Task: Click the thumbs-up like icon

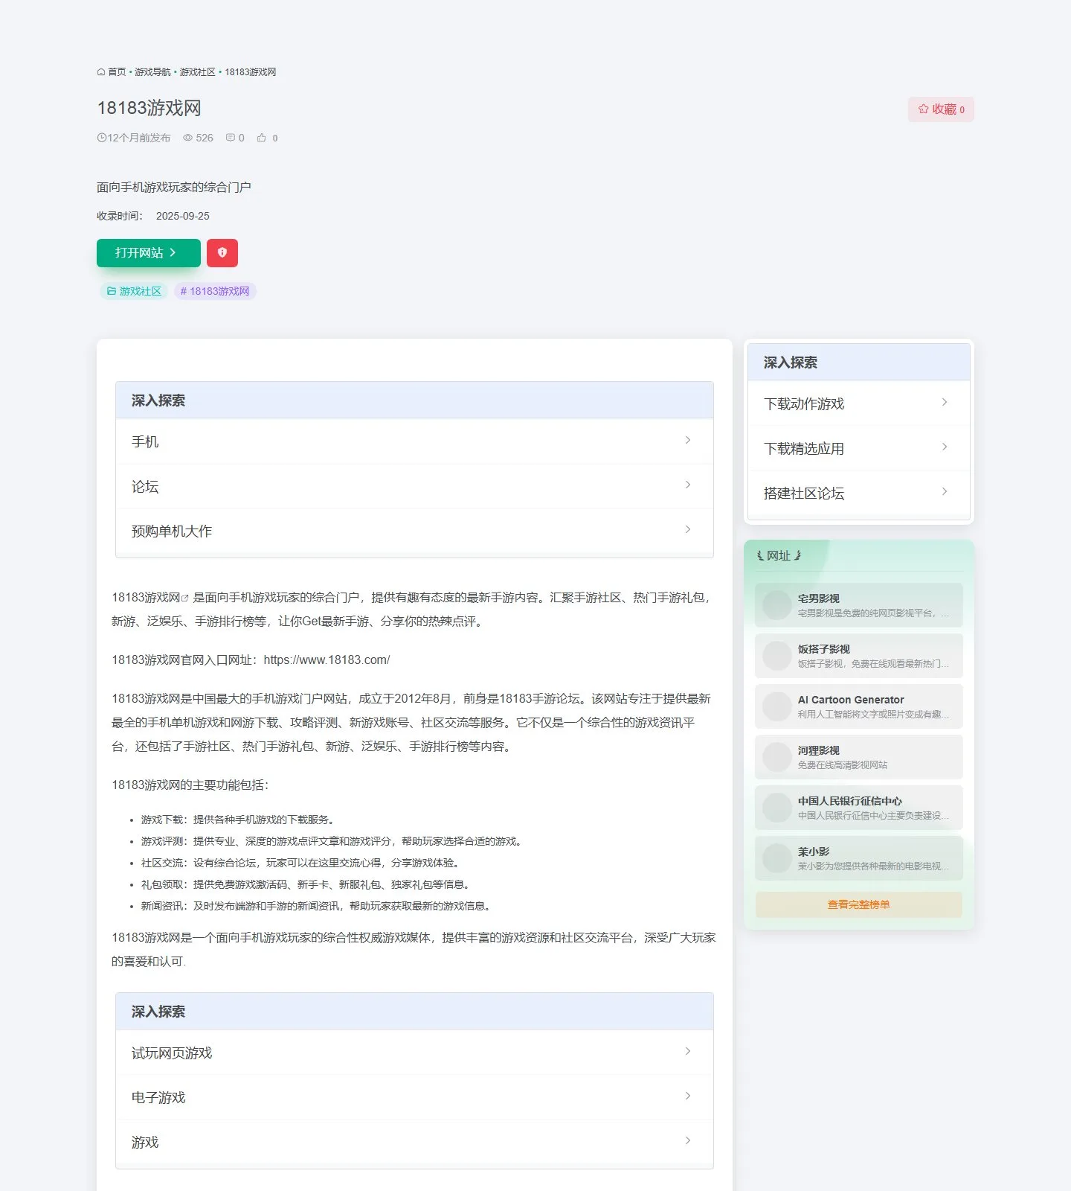Action: tap(262, 138)
